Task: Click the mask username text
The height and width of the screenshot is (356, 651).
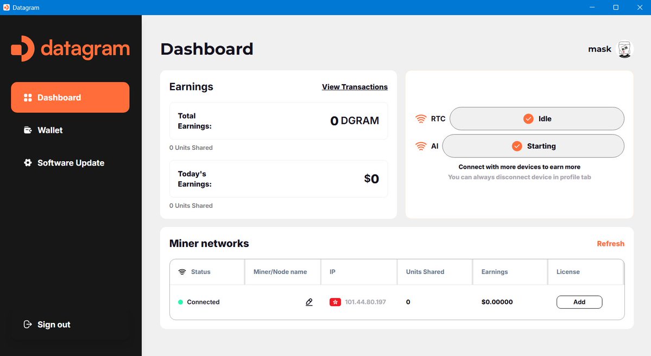Action: (599, 49)
